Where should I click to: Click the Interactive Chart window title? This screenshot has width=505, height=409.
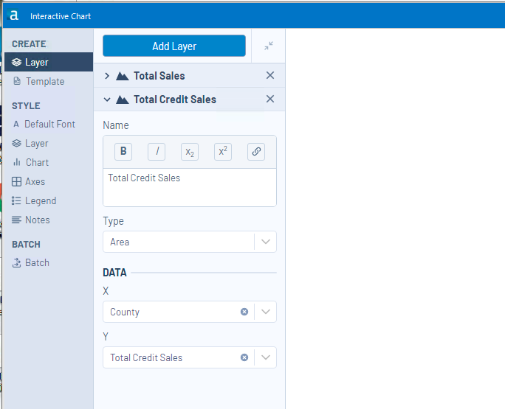click(61, 16)
